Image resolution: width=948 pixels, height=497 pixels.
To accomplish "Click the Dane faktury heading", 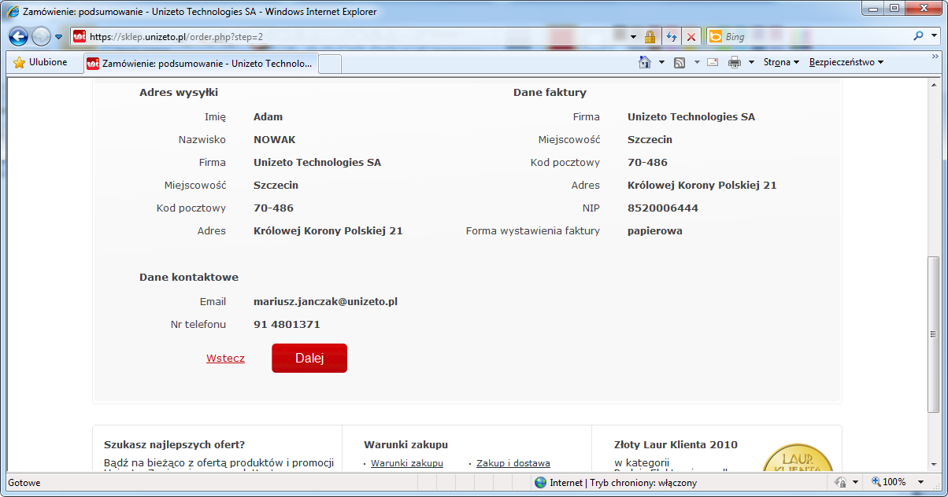I will pyautogui.click(x=550, y=93).
